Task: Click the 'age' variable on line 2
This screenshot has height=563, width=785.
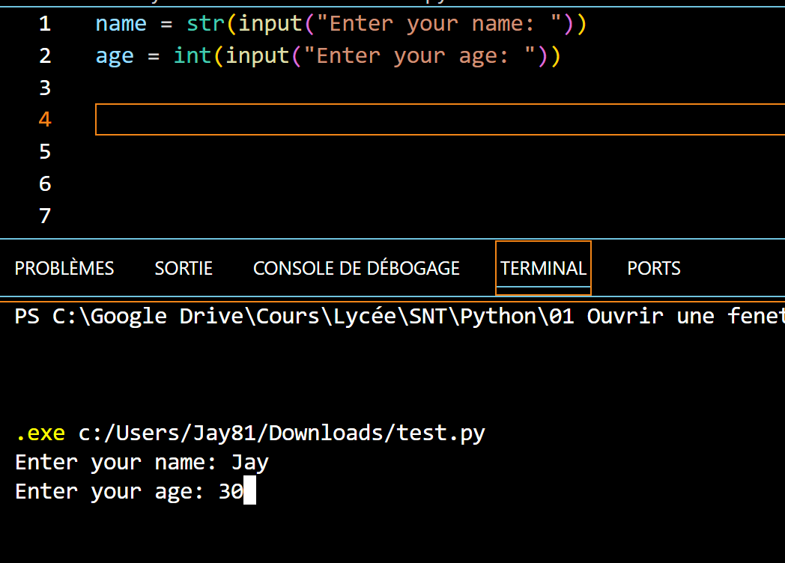Action: [x=115, y=56]
